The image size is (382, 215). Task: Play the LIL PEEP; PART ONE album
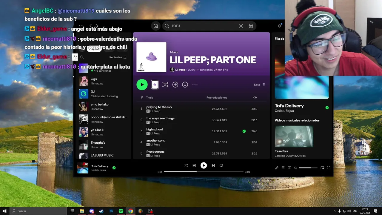click(142, 85)
